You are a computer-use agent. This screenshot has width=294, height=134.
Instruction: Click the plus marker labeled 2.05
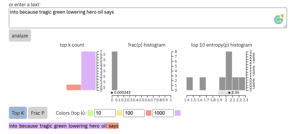(229, 93)
